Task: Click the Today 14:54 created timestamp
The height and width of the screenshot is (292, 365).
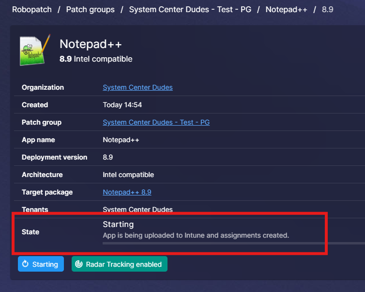Action: 122,105
